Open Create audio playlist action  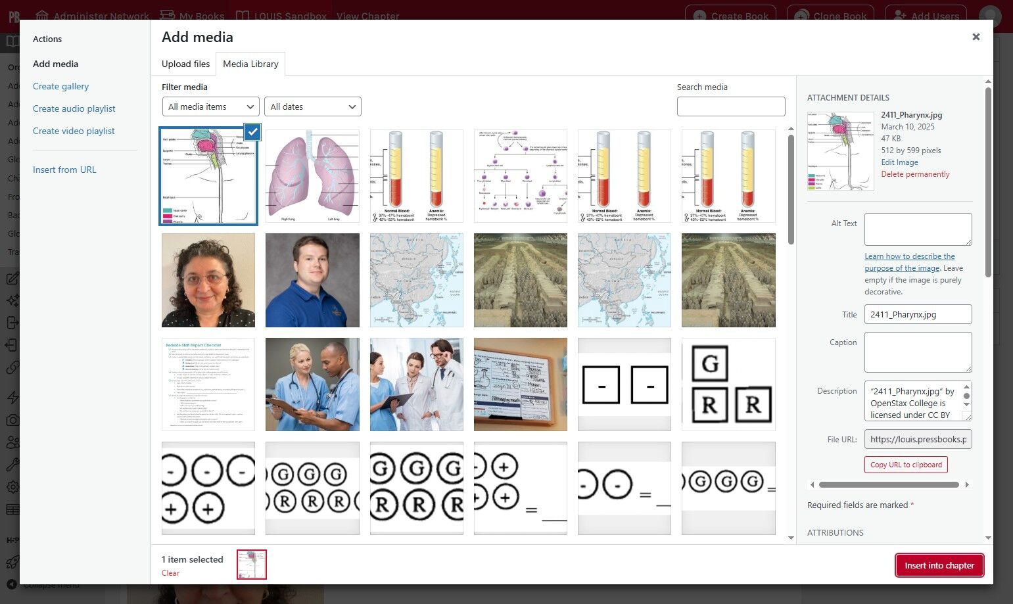click(74, 108)
